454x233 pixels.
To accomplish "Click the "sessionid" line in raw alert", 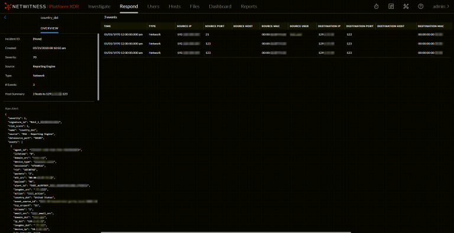I will pyautogui.click(x=29, y=166).
